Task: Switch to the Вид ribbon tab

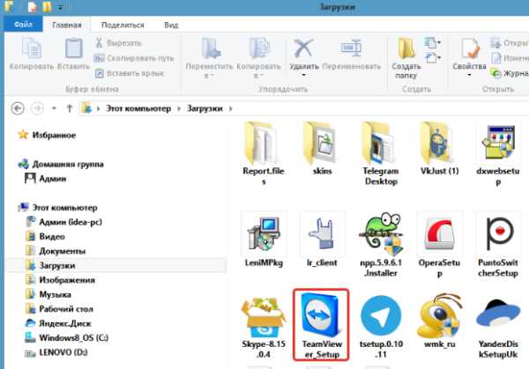Action: (171, 25)
